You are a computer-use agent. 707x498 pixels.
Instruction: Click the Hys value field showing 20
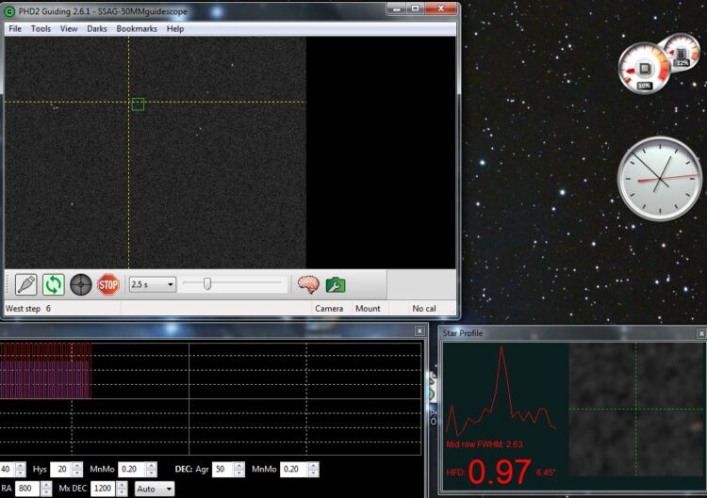coord(61,469)
